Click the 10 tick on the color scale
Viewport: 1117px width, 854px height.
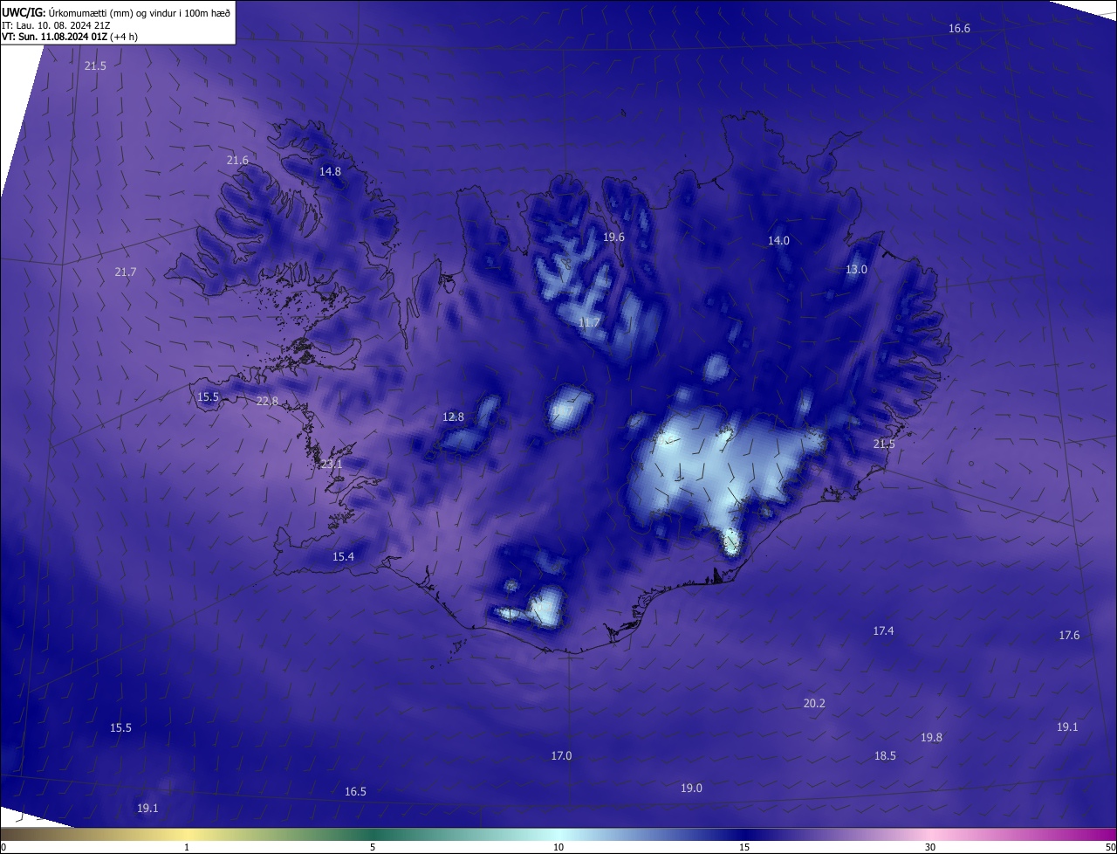pyautogui.click(x=558, y=847)
